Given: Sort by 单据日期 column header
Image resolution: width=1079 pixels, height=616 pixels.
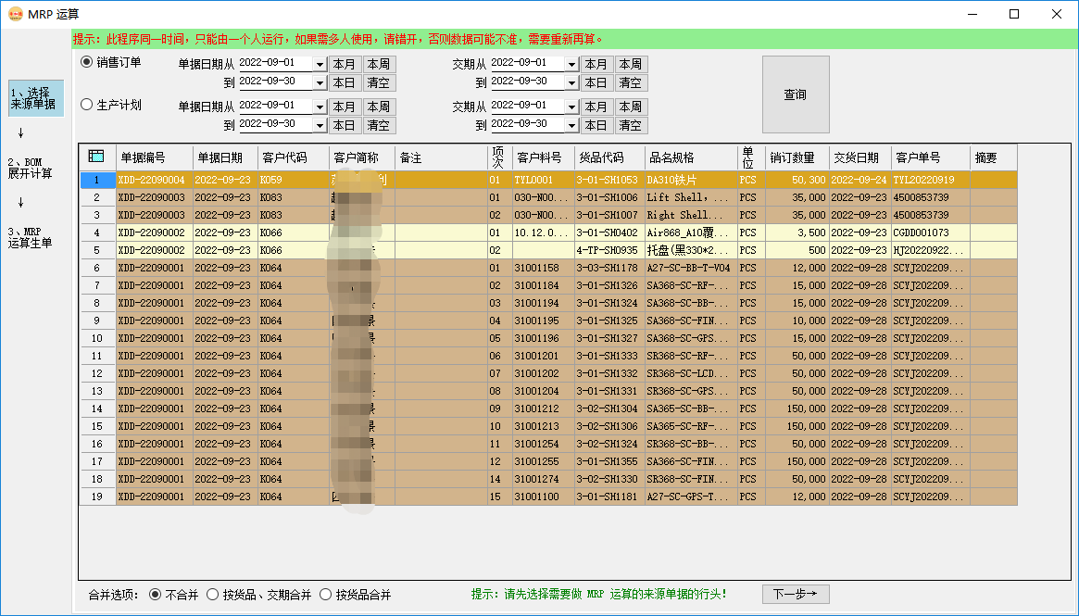Looking at the screenshot, I should point(225,157).
